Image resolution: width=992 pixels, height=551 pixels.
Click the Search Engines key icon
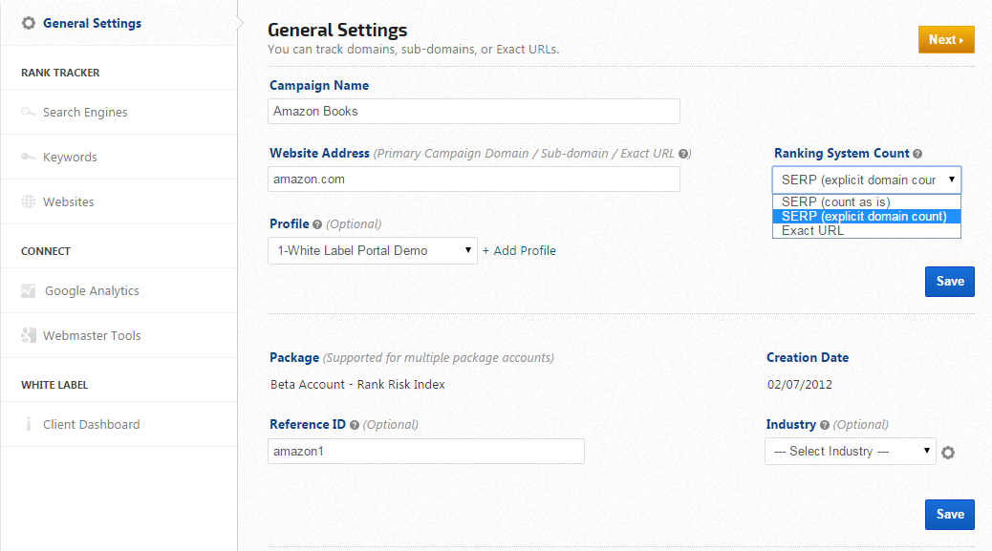pyautogui.click(x=29, y=113)
